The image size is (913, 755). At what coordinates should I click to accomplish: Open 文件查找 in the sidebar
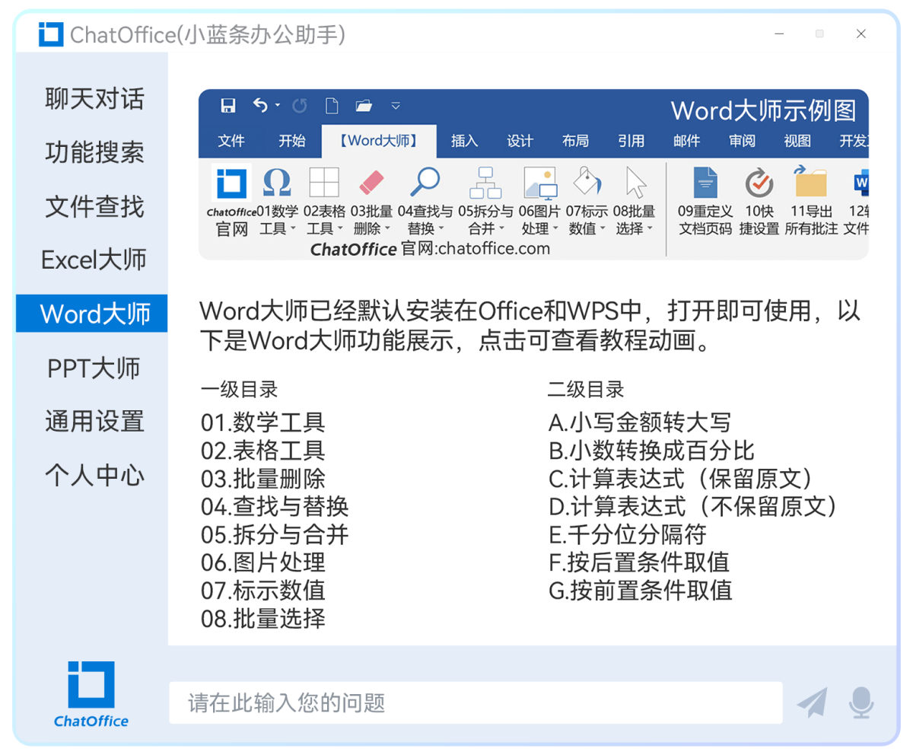(93, 207)
